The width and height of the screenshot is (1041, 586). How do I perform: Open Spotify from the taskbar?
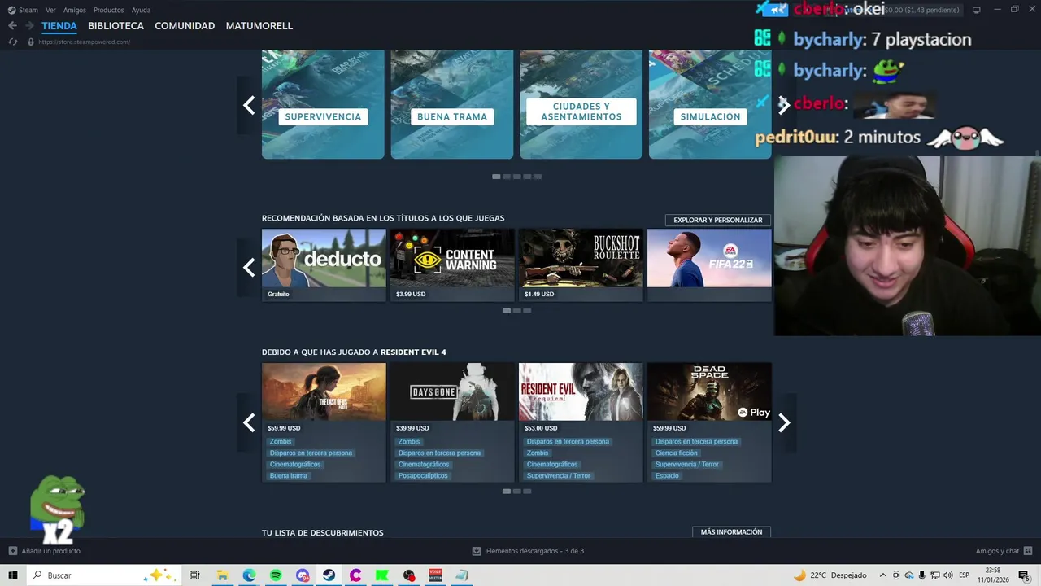pos(276,575)
